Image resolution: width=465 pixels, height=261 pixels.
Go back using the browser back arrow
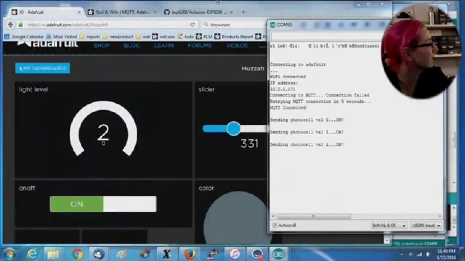coord(10,25)
